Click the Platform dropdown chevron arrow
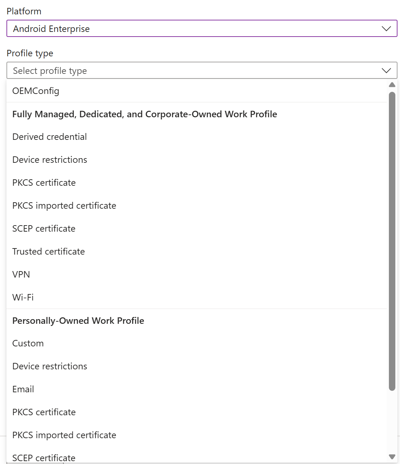Image resolution: width=400 pixels, height=464 pixels. point(386,29)
